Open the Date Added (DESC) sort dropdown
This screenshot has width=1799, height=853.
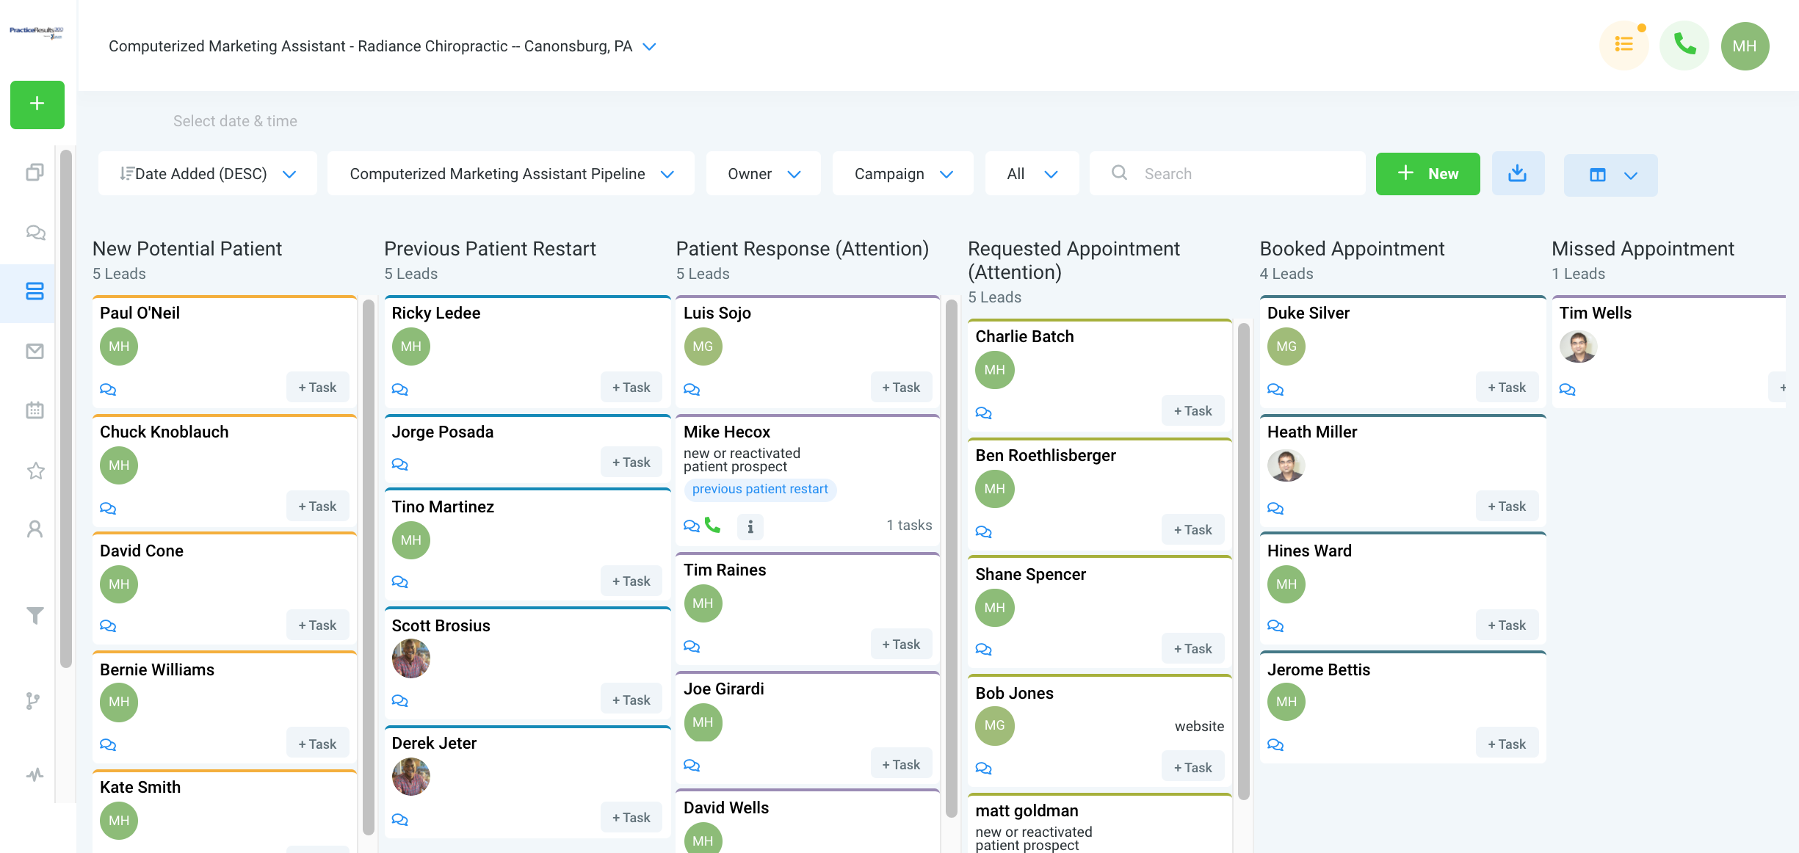208,174
